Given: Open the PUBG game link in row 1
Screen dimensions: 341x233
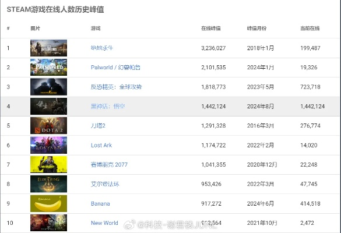Looking at the screenshot, I should click(x=102, y=48).
